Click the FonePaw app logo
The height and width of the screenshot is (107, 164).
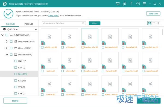(4, 4)
